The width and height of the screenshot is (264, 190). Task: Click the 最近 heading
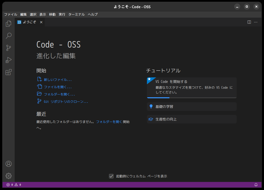coord(41,114)
